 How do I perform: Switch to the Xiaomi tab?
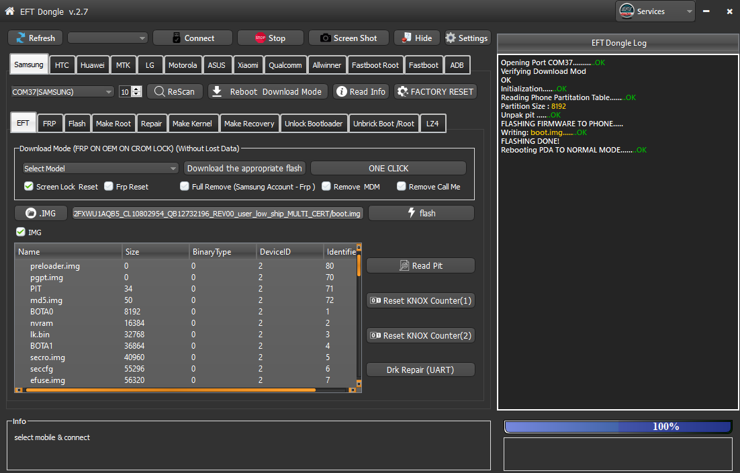(248, 65)
